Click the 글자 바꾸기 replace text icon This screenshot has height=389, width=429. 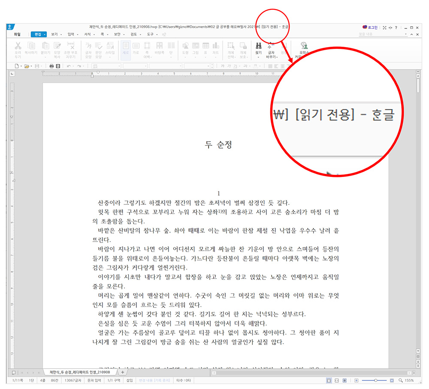[x=271, y=45]
